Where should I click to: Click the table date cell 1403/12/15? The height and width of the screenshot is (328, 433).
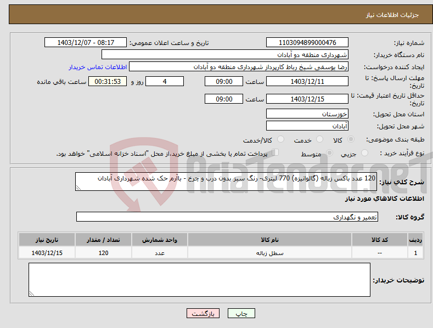click(x=47, y=253)
